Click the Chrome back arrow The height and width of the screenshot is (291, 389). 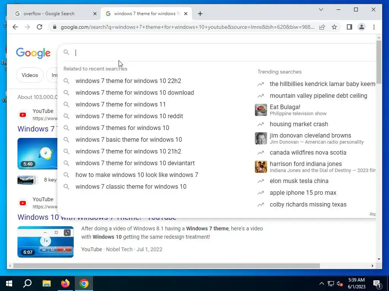pyautogui.click(x=15, y=27)
